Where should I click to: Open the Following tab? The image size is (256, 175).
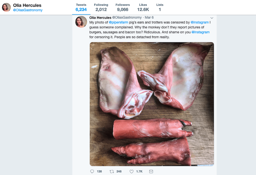[101, 7]
